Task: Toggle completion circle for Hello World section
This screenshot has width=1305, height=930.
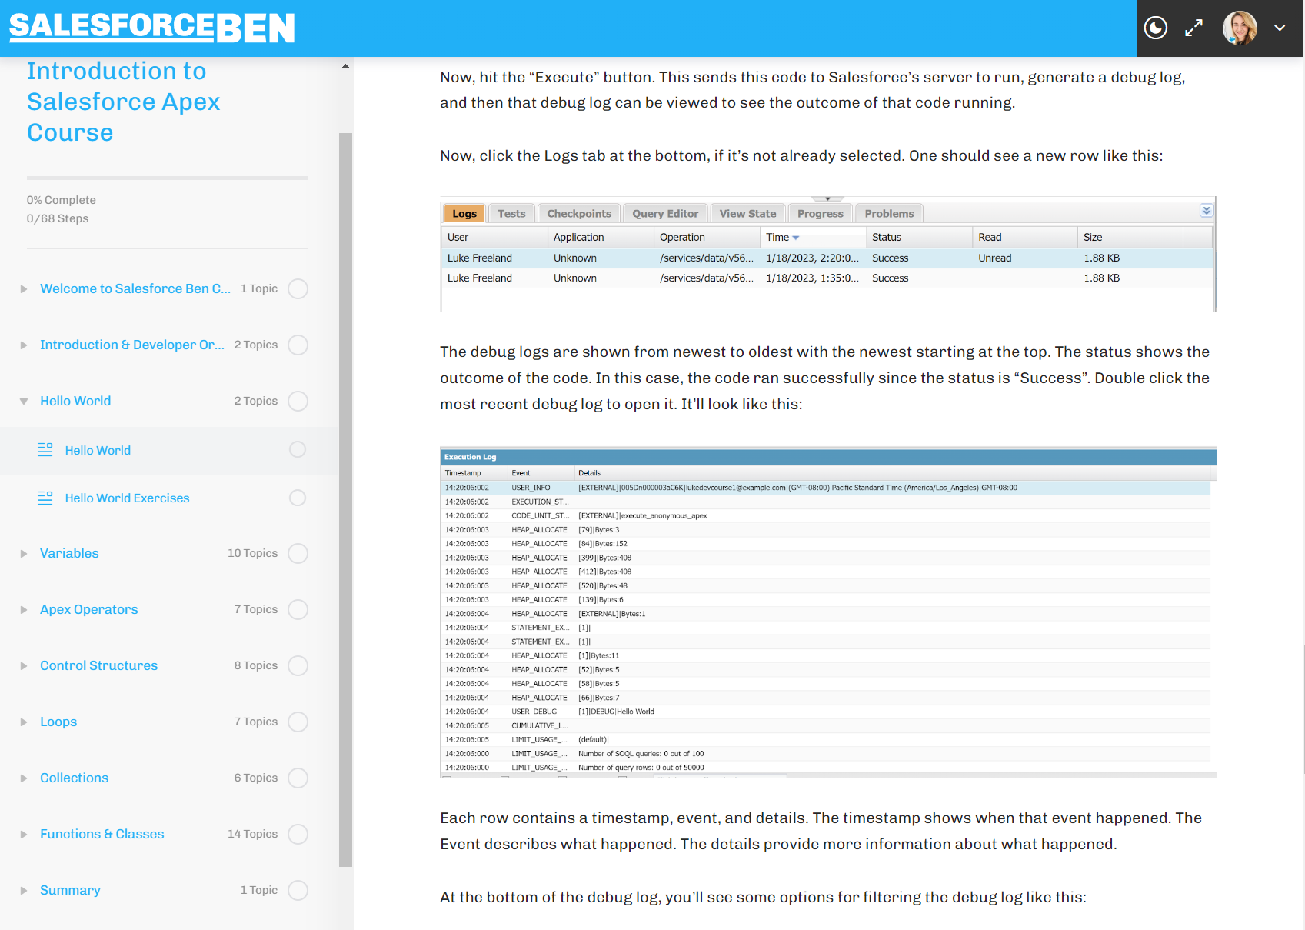Action: click(x=298, y=401)
